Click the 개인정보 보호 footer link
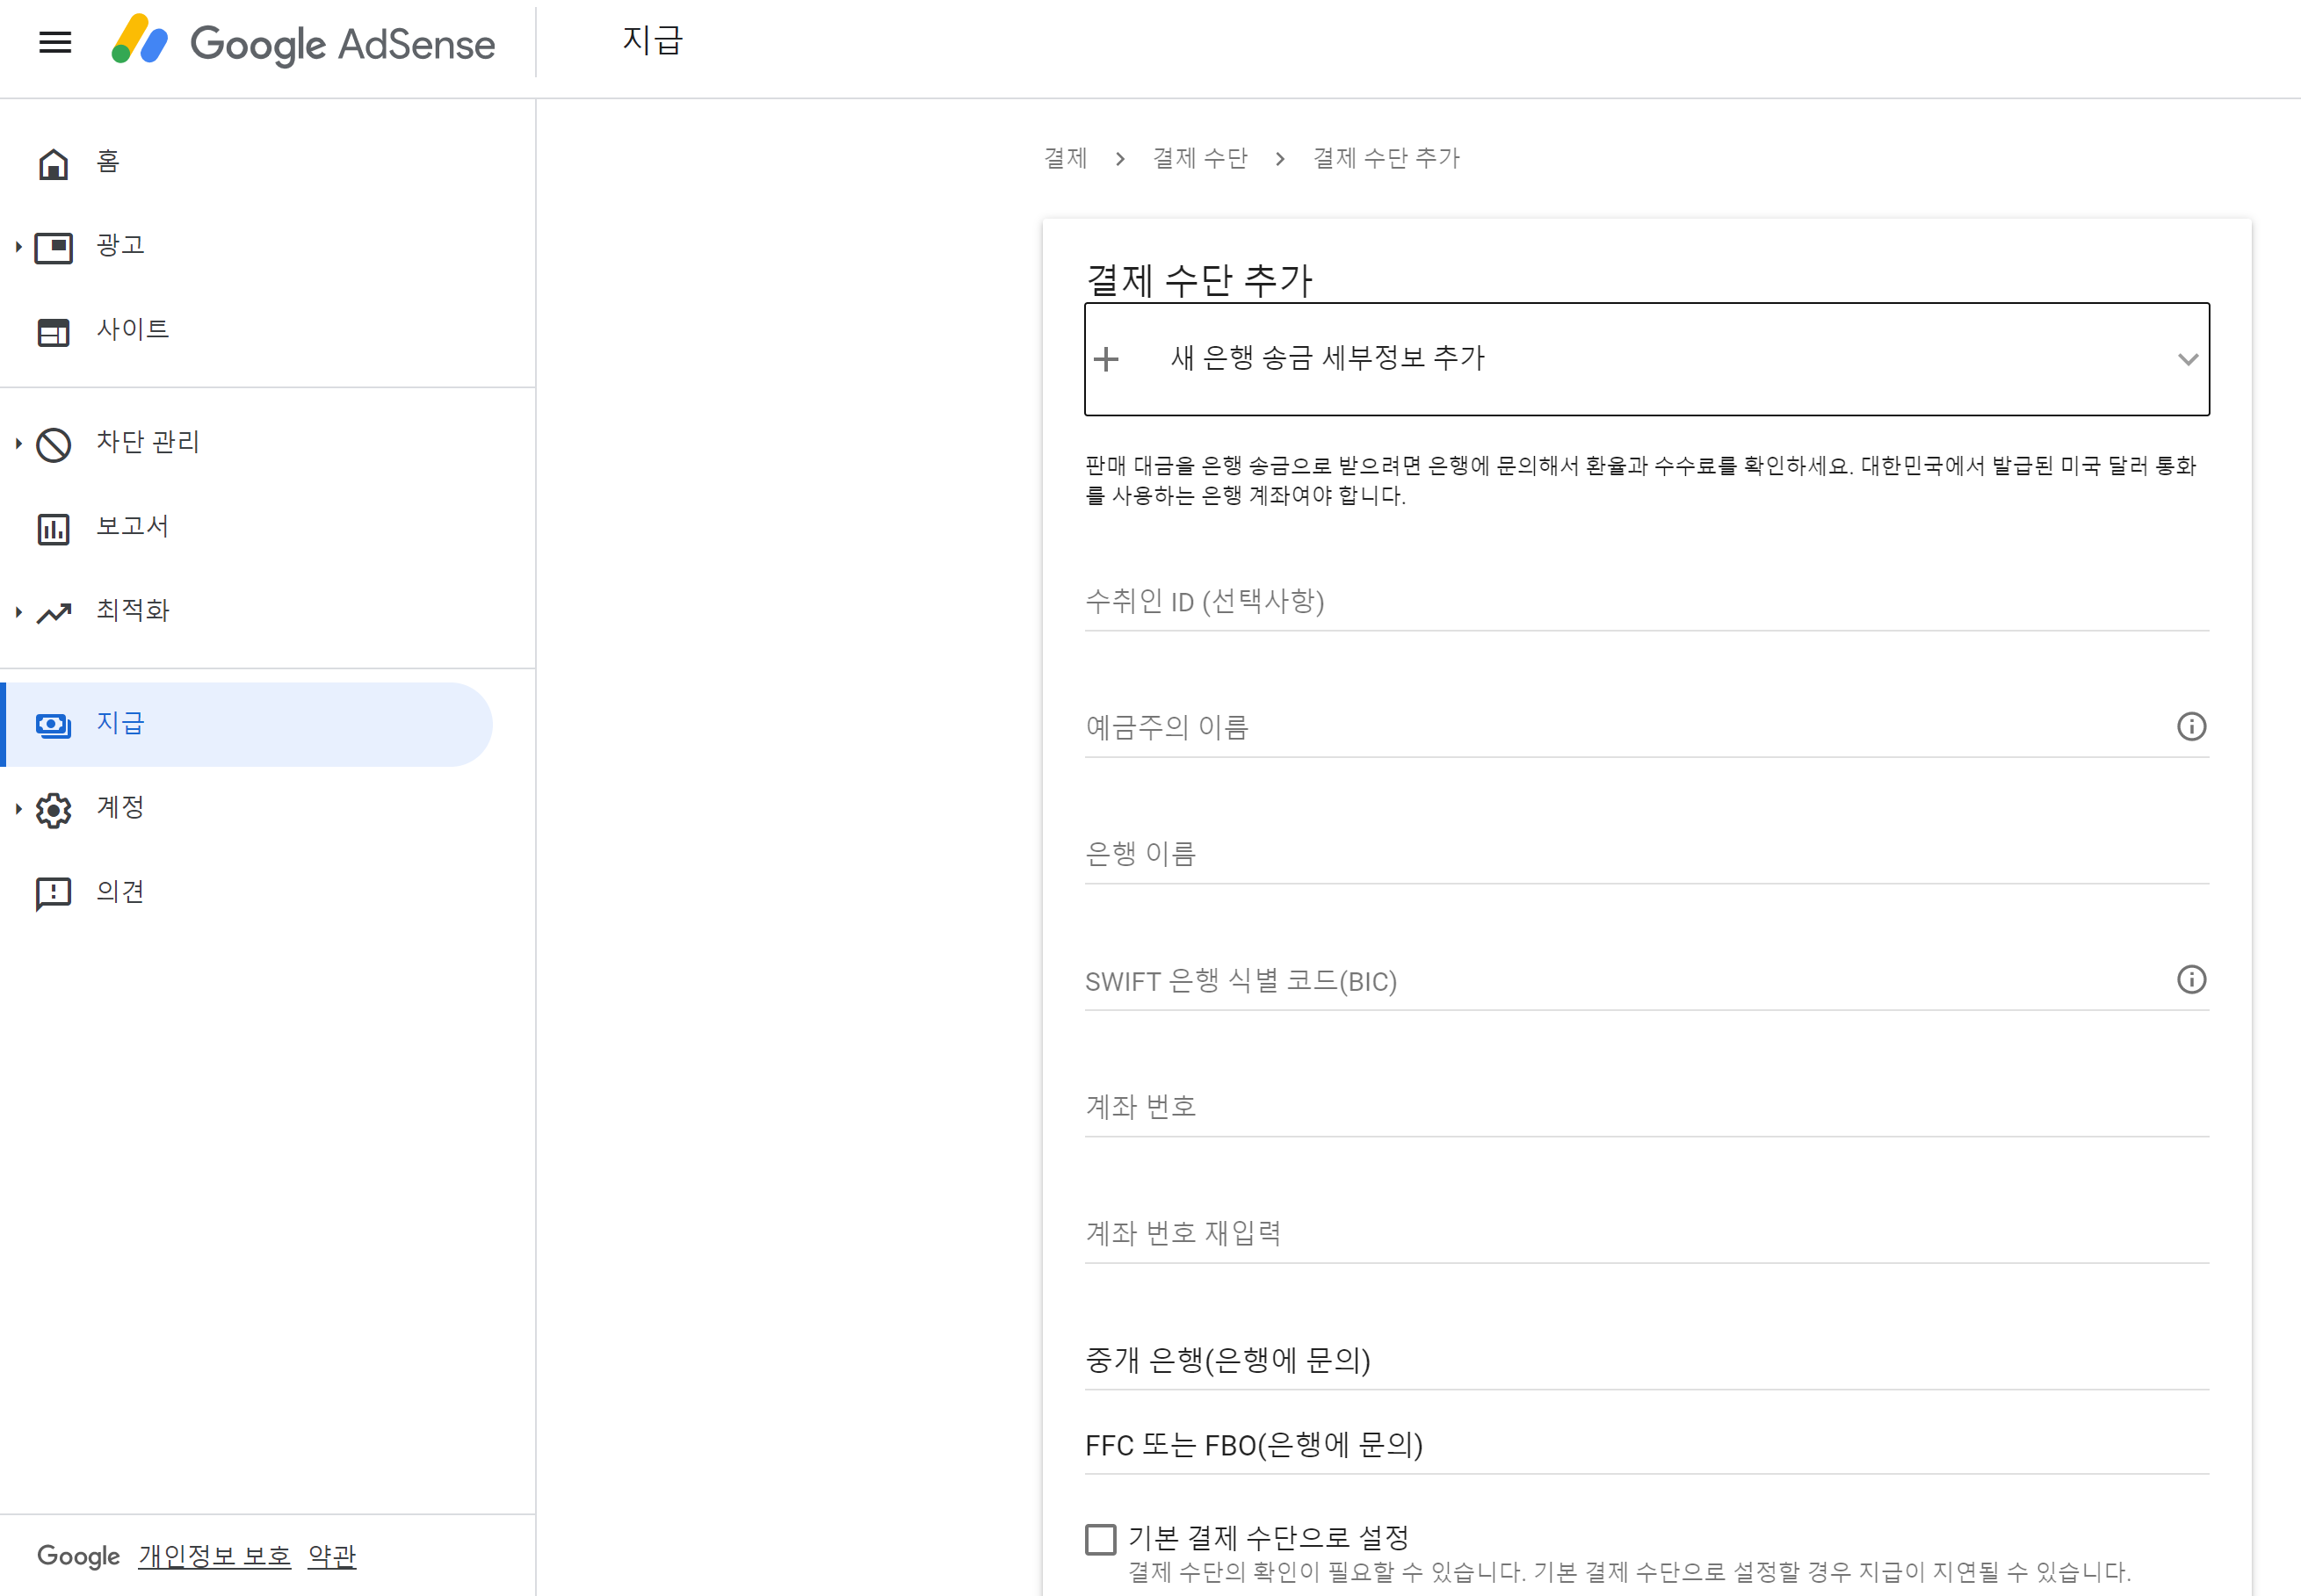Screen dimensions: 2301x1596 (214, 1556)
